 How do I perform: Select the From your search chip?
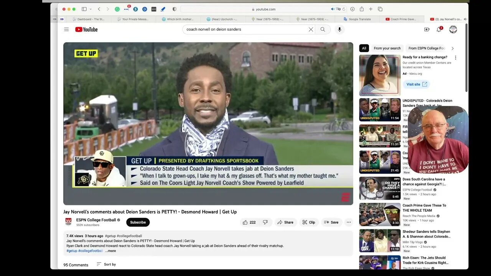[387, 48]
